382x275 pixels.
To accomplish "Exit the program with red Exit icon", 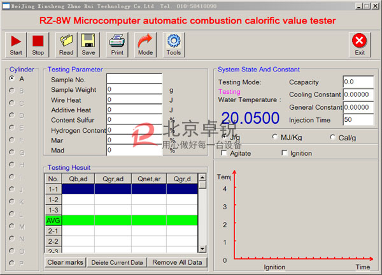I will pos(360,45).
